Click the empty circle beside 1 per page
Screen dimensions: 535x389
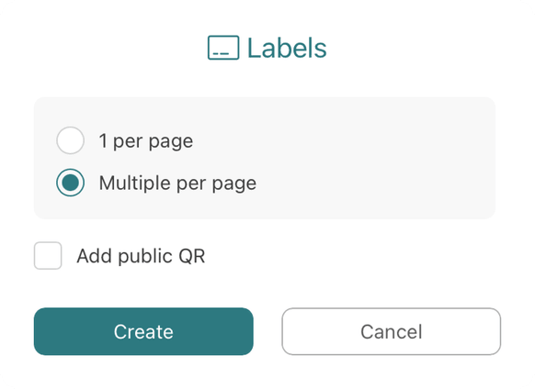tap(70, 140)
